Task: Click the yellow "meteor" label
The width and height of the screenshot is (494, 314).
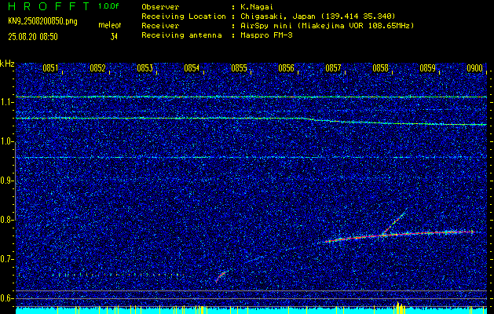Action: pyautogui.click(x=110, y=25)
